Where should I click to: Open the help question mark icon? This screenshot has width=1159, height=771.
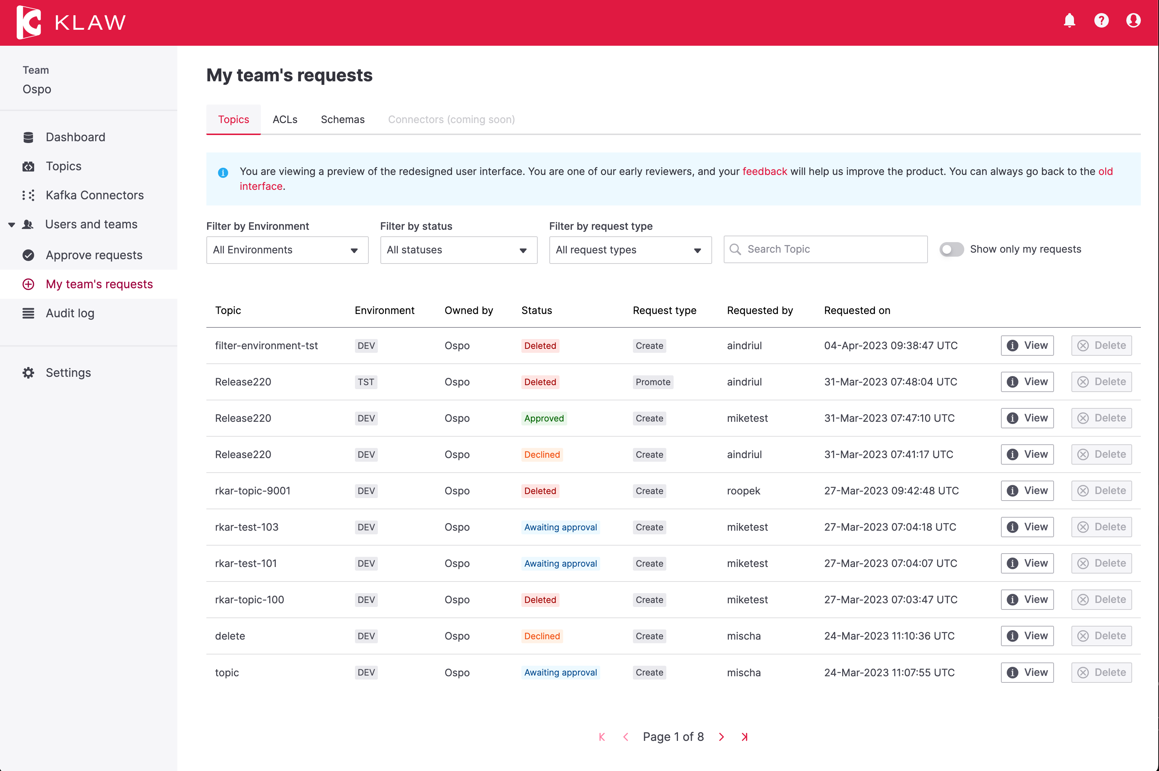1101,21
